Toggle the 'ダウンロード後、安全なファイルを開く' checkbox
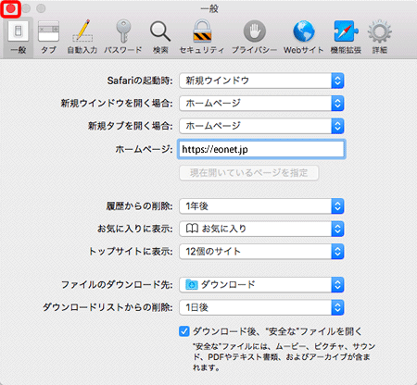This screenshot has height=385, width=417. pos(184,331)
